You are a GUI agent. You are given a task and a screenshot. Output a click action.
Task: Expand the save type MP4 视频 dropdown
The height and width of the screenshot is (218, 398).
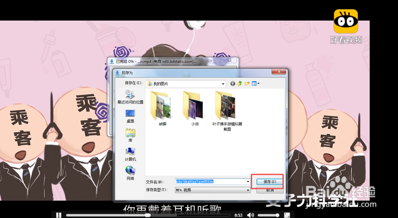[x=248, y=190]
